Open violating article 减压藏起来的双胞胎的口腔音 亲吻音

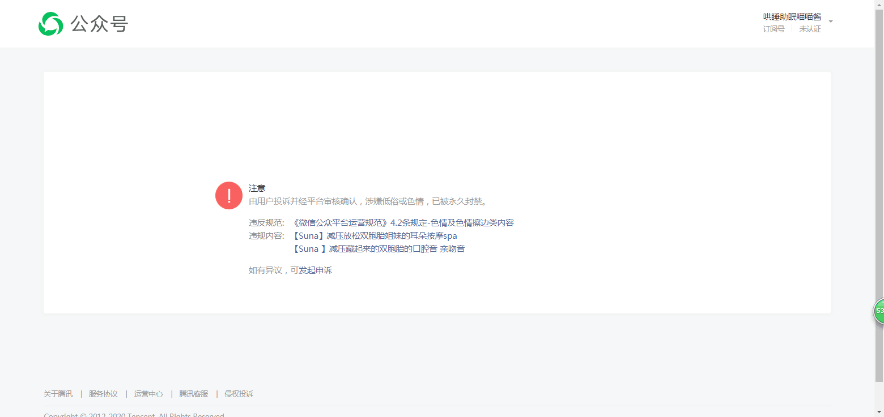point(379,249)
